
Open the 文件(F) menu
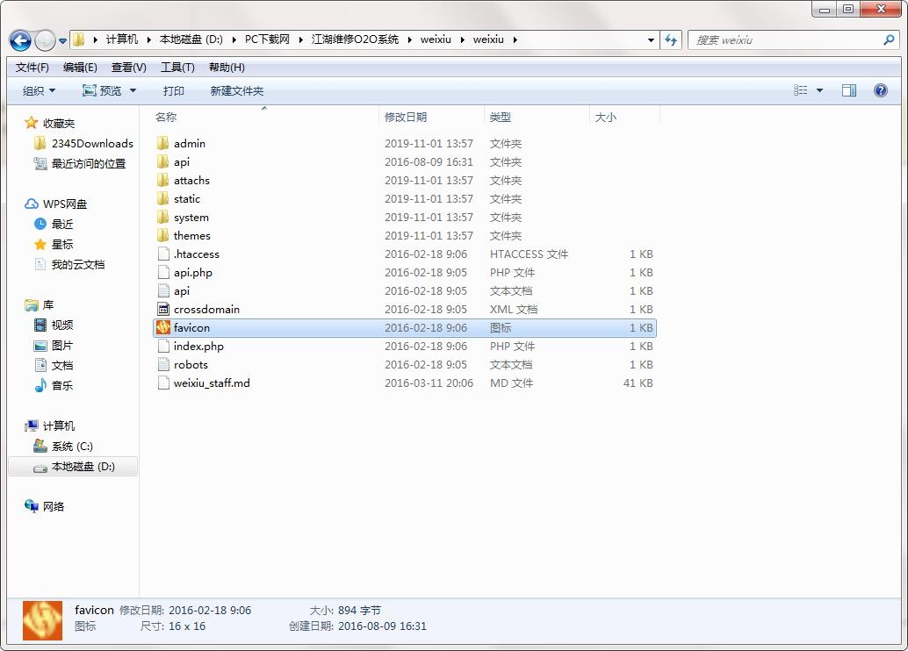32,68
